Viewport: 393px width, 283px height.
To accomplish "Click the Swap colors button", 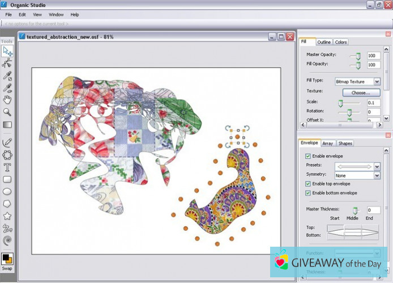I will coord(7,268).
